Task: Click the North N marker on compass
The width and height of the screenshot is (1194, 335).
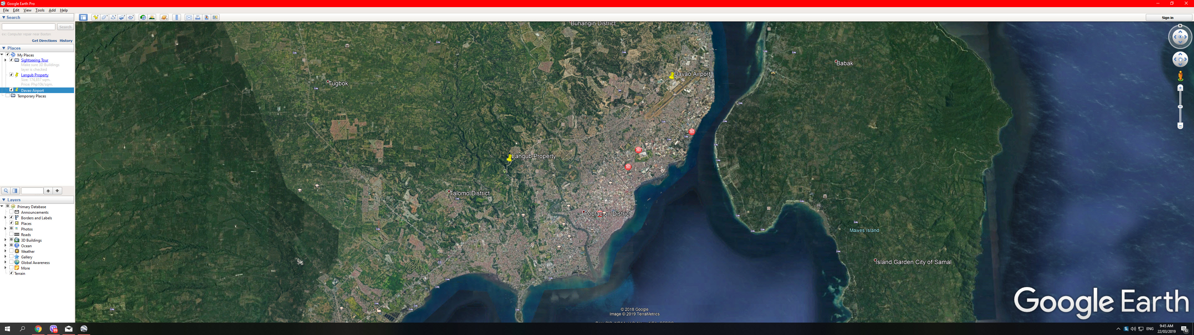Action: click(1180, 26)
